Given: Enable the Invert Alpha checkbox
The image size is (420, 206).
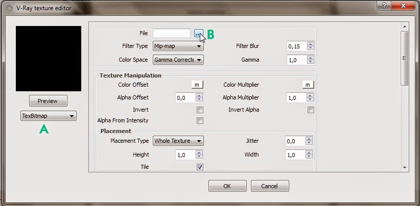Looking at the screenshot, I should (x=311, y=110).
